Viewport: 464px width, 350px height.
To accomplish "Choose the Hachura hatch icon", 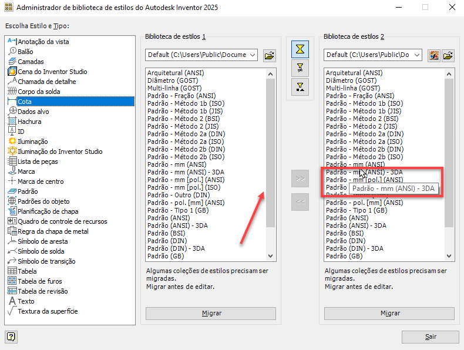I will click(x=12, y=122).
